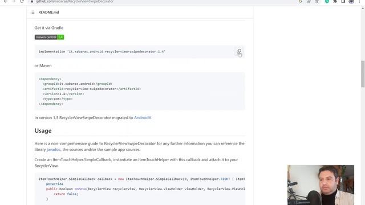Click the 'public boolean onMove' code line
The width and height of the screenshot is (365, 205).
point(145,189)
